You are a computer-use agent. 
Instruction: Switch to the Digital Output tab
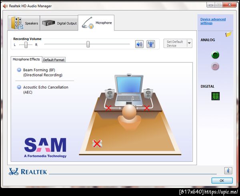[59, 23]
